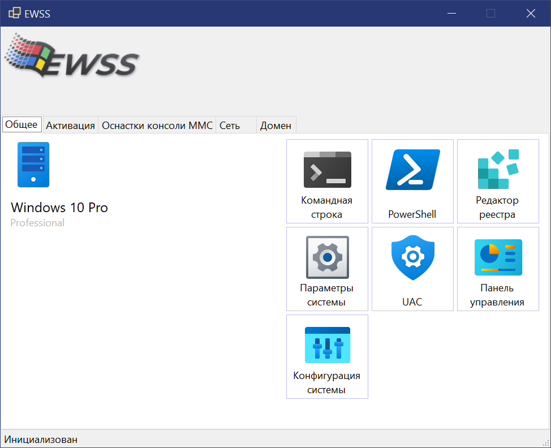Click the application icon in the title bar

click(x=14, y=12)
